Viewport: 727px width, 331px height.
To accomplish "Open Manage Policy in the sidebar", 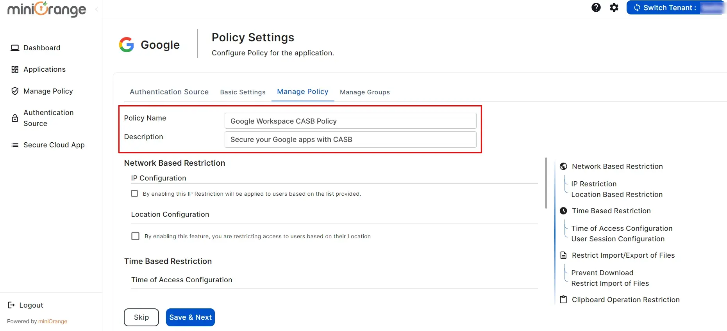I will point(48,91).
